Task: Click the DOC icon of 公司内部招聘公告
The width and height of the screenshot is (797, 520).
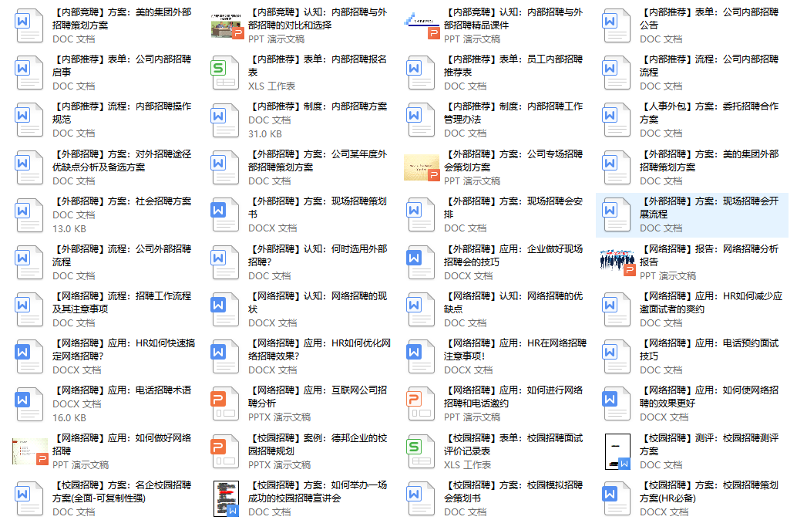Action: pos(617,25)
